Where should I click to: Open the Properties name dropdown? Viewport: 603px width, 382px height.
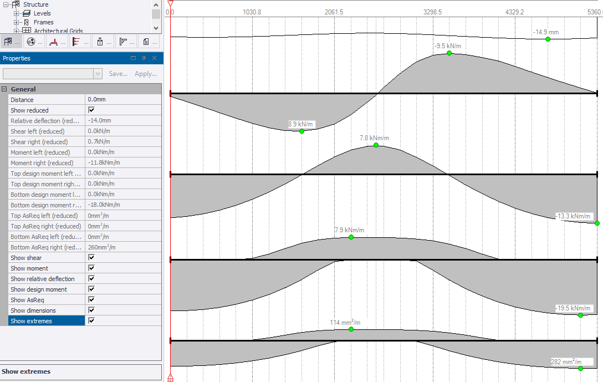coord(98,73)
